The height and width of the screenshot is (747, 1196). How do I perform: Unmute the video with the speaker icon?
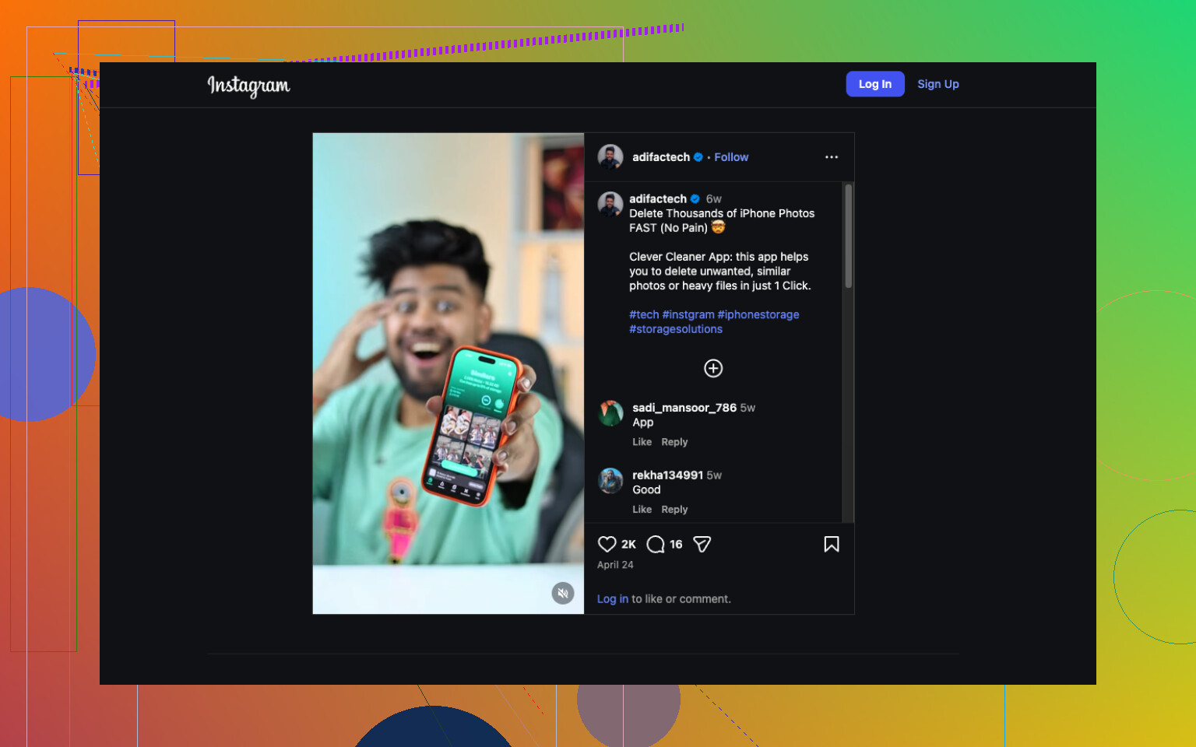click(563, 593)
